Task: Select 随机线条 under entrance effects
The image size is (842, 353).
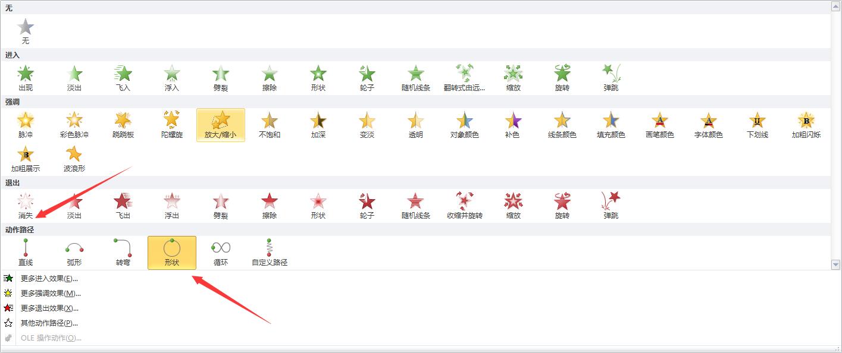Action: (416, 78)
